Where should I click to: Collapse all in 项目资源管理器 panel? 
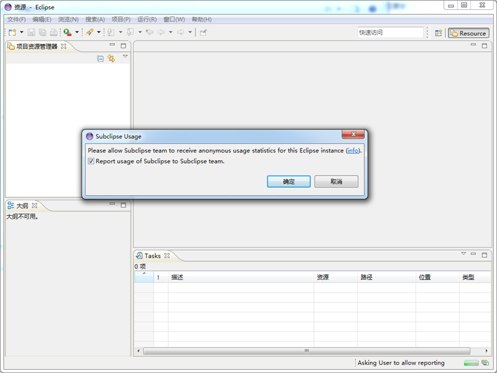(100, 58)
